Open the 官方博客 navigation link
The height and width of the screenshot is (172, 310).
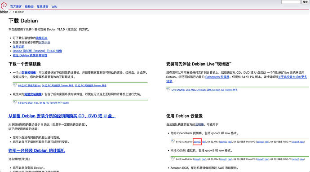tap(16, 7)
